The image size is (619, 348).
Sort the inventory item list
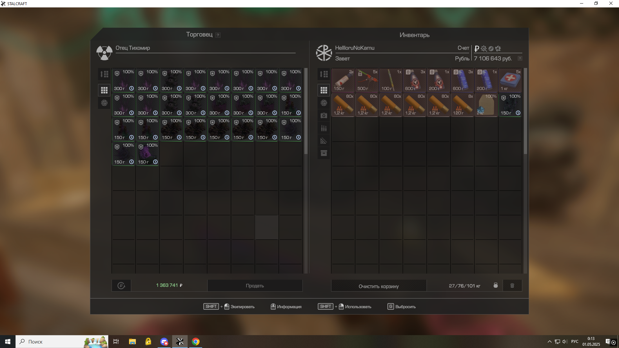coord(324,74)
